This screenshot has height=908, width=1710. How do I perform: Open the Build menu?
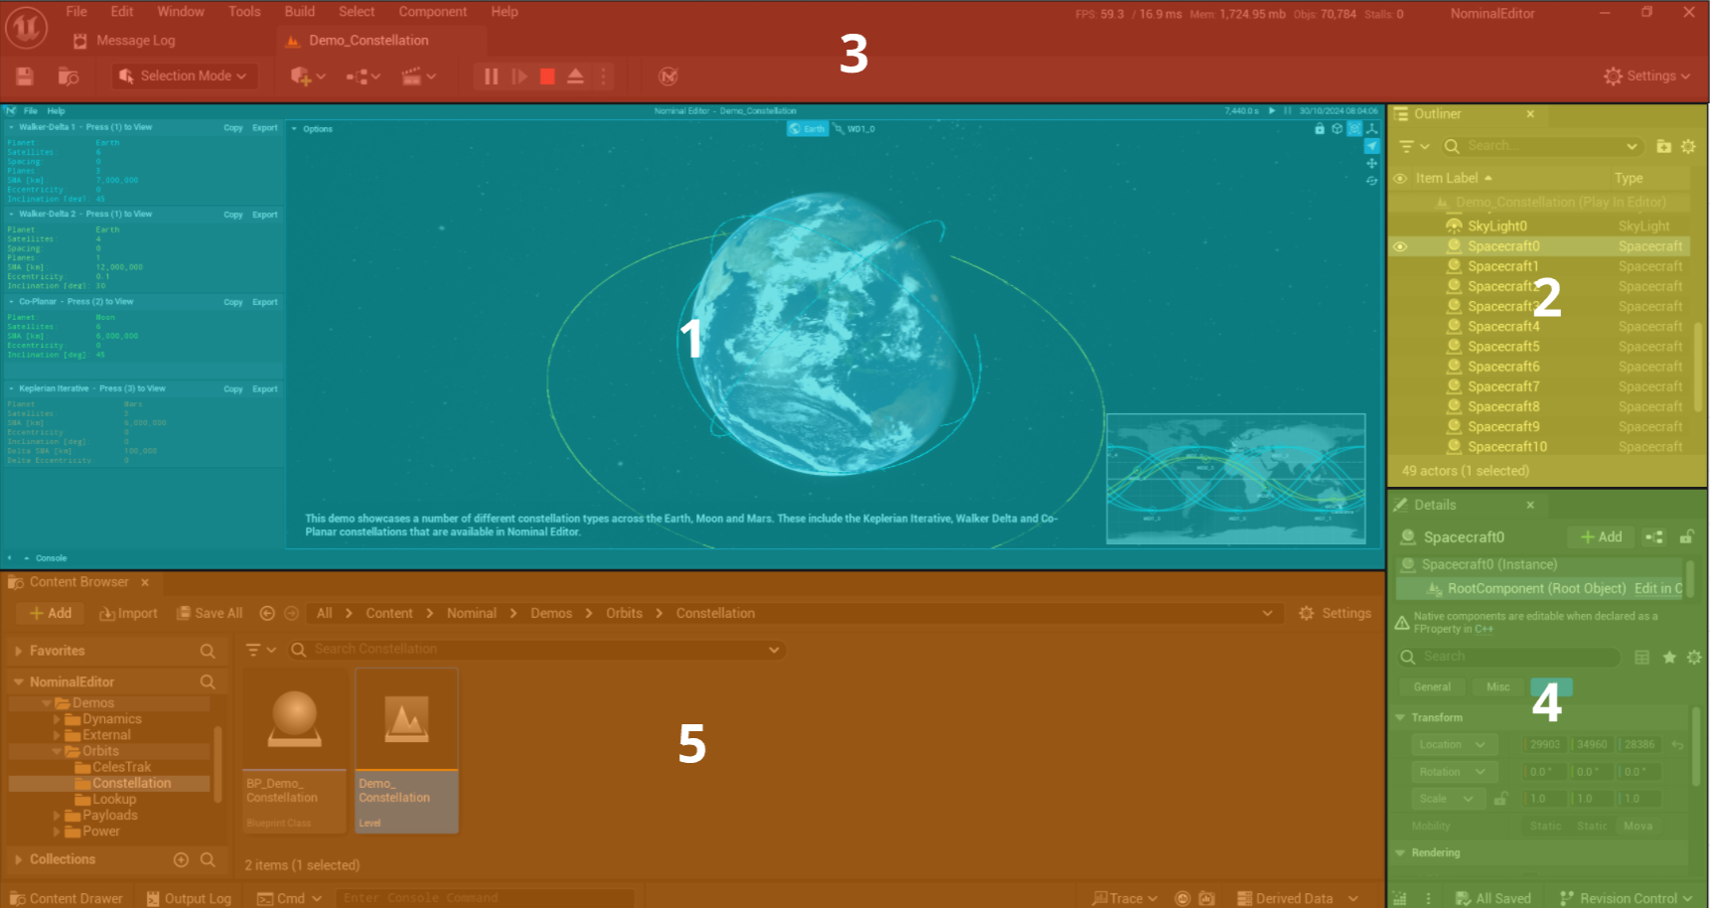300,12
